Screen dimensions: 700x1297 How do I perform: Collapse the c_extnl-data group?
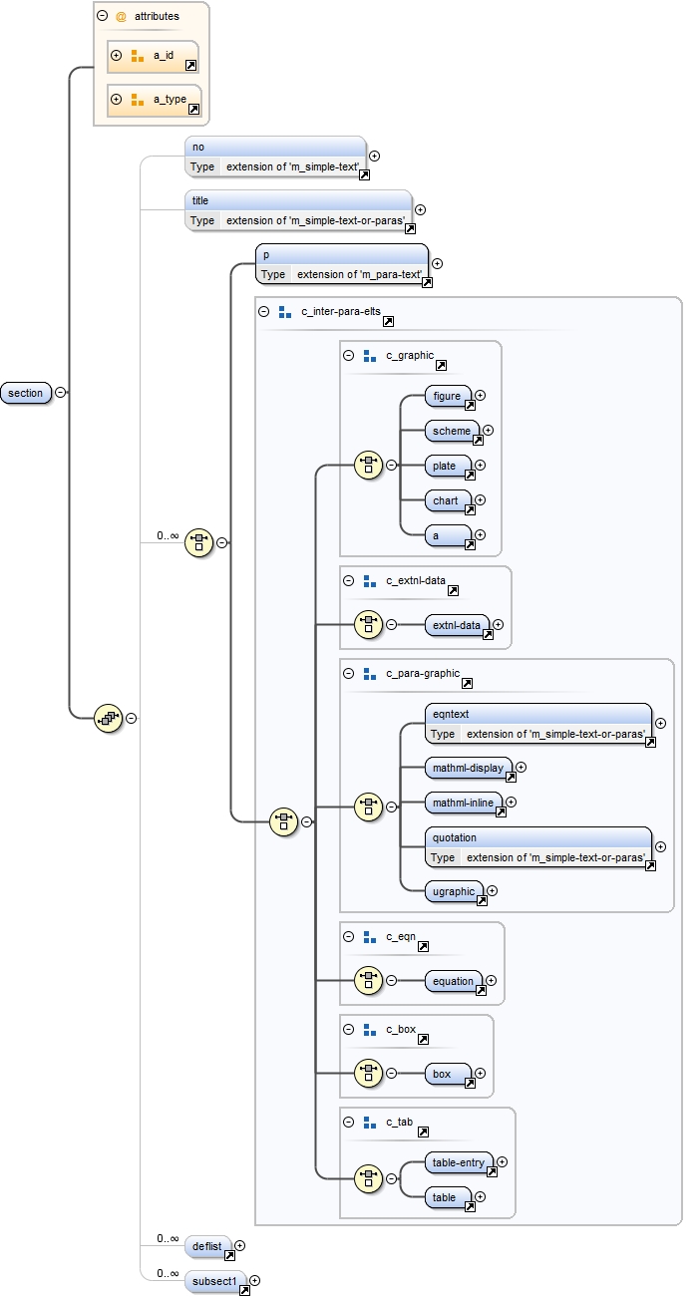coord(349,580)
